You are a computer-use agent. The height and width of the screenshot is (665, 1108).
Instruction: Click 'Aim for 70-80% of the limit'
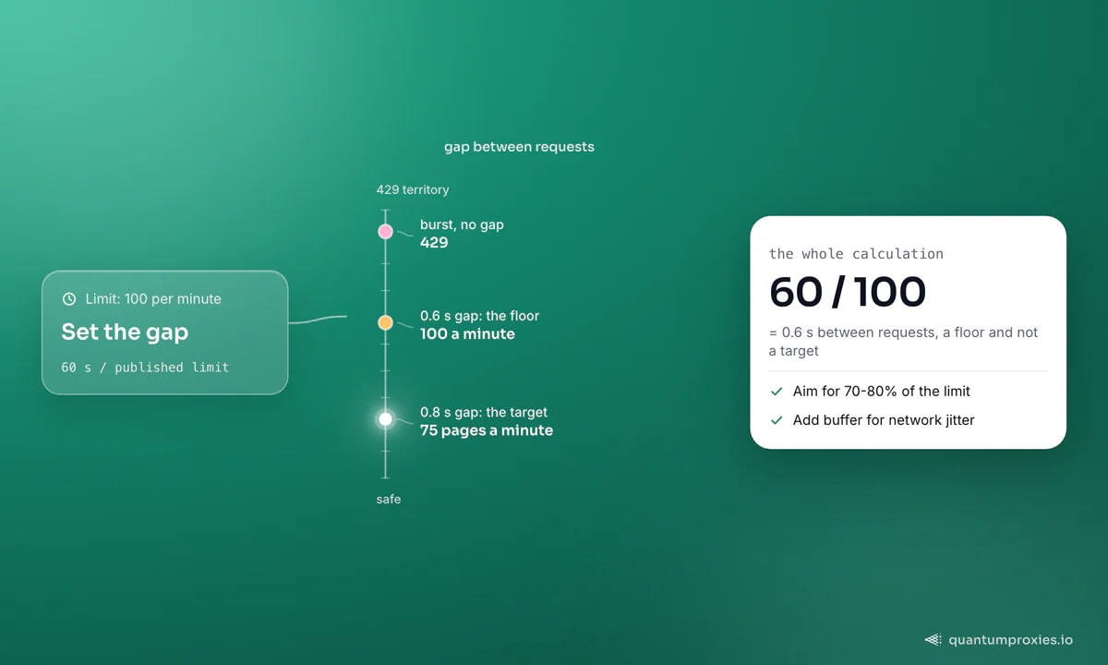(882, 392)
